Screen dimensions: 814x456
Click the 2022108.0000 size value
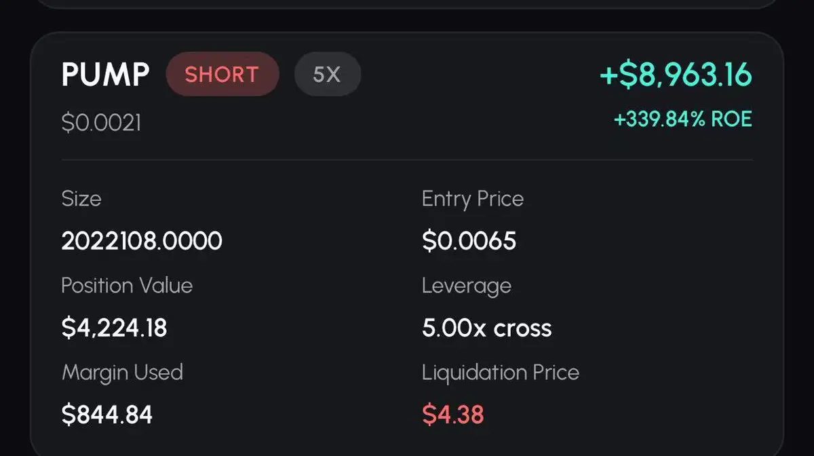pyautogui.click(x=142, y=241)
